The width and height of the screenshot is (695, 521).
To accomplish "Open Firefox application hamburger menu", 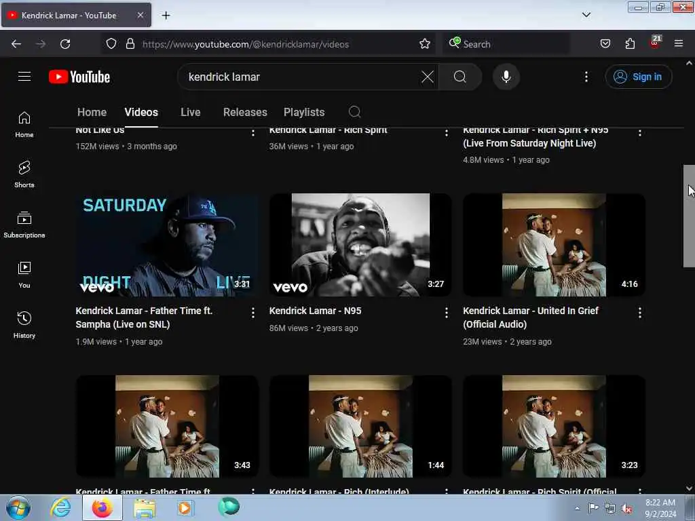I will 678,43.
